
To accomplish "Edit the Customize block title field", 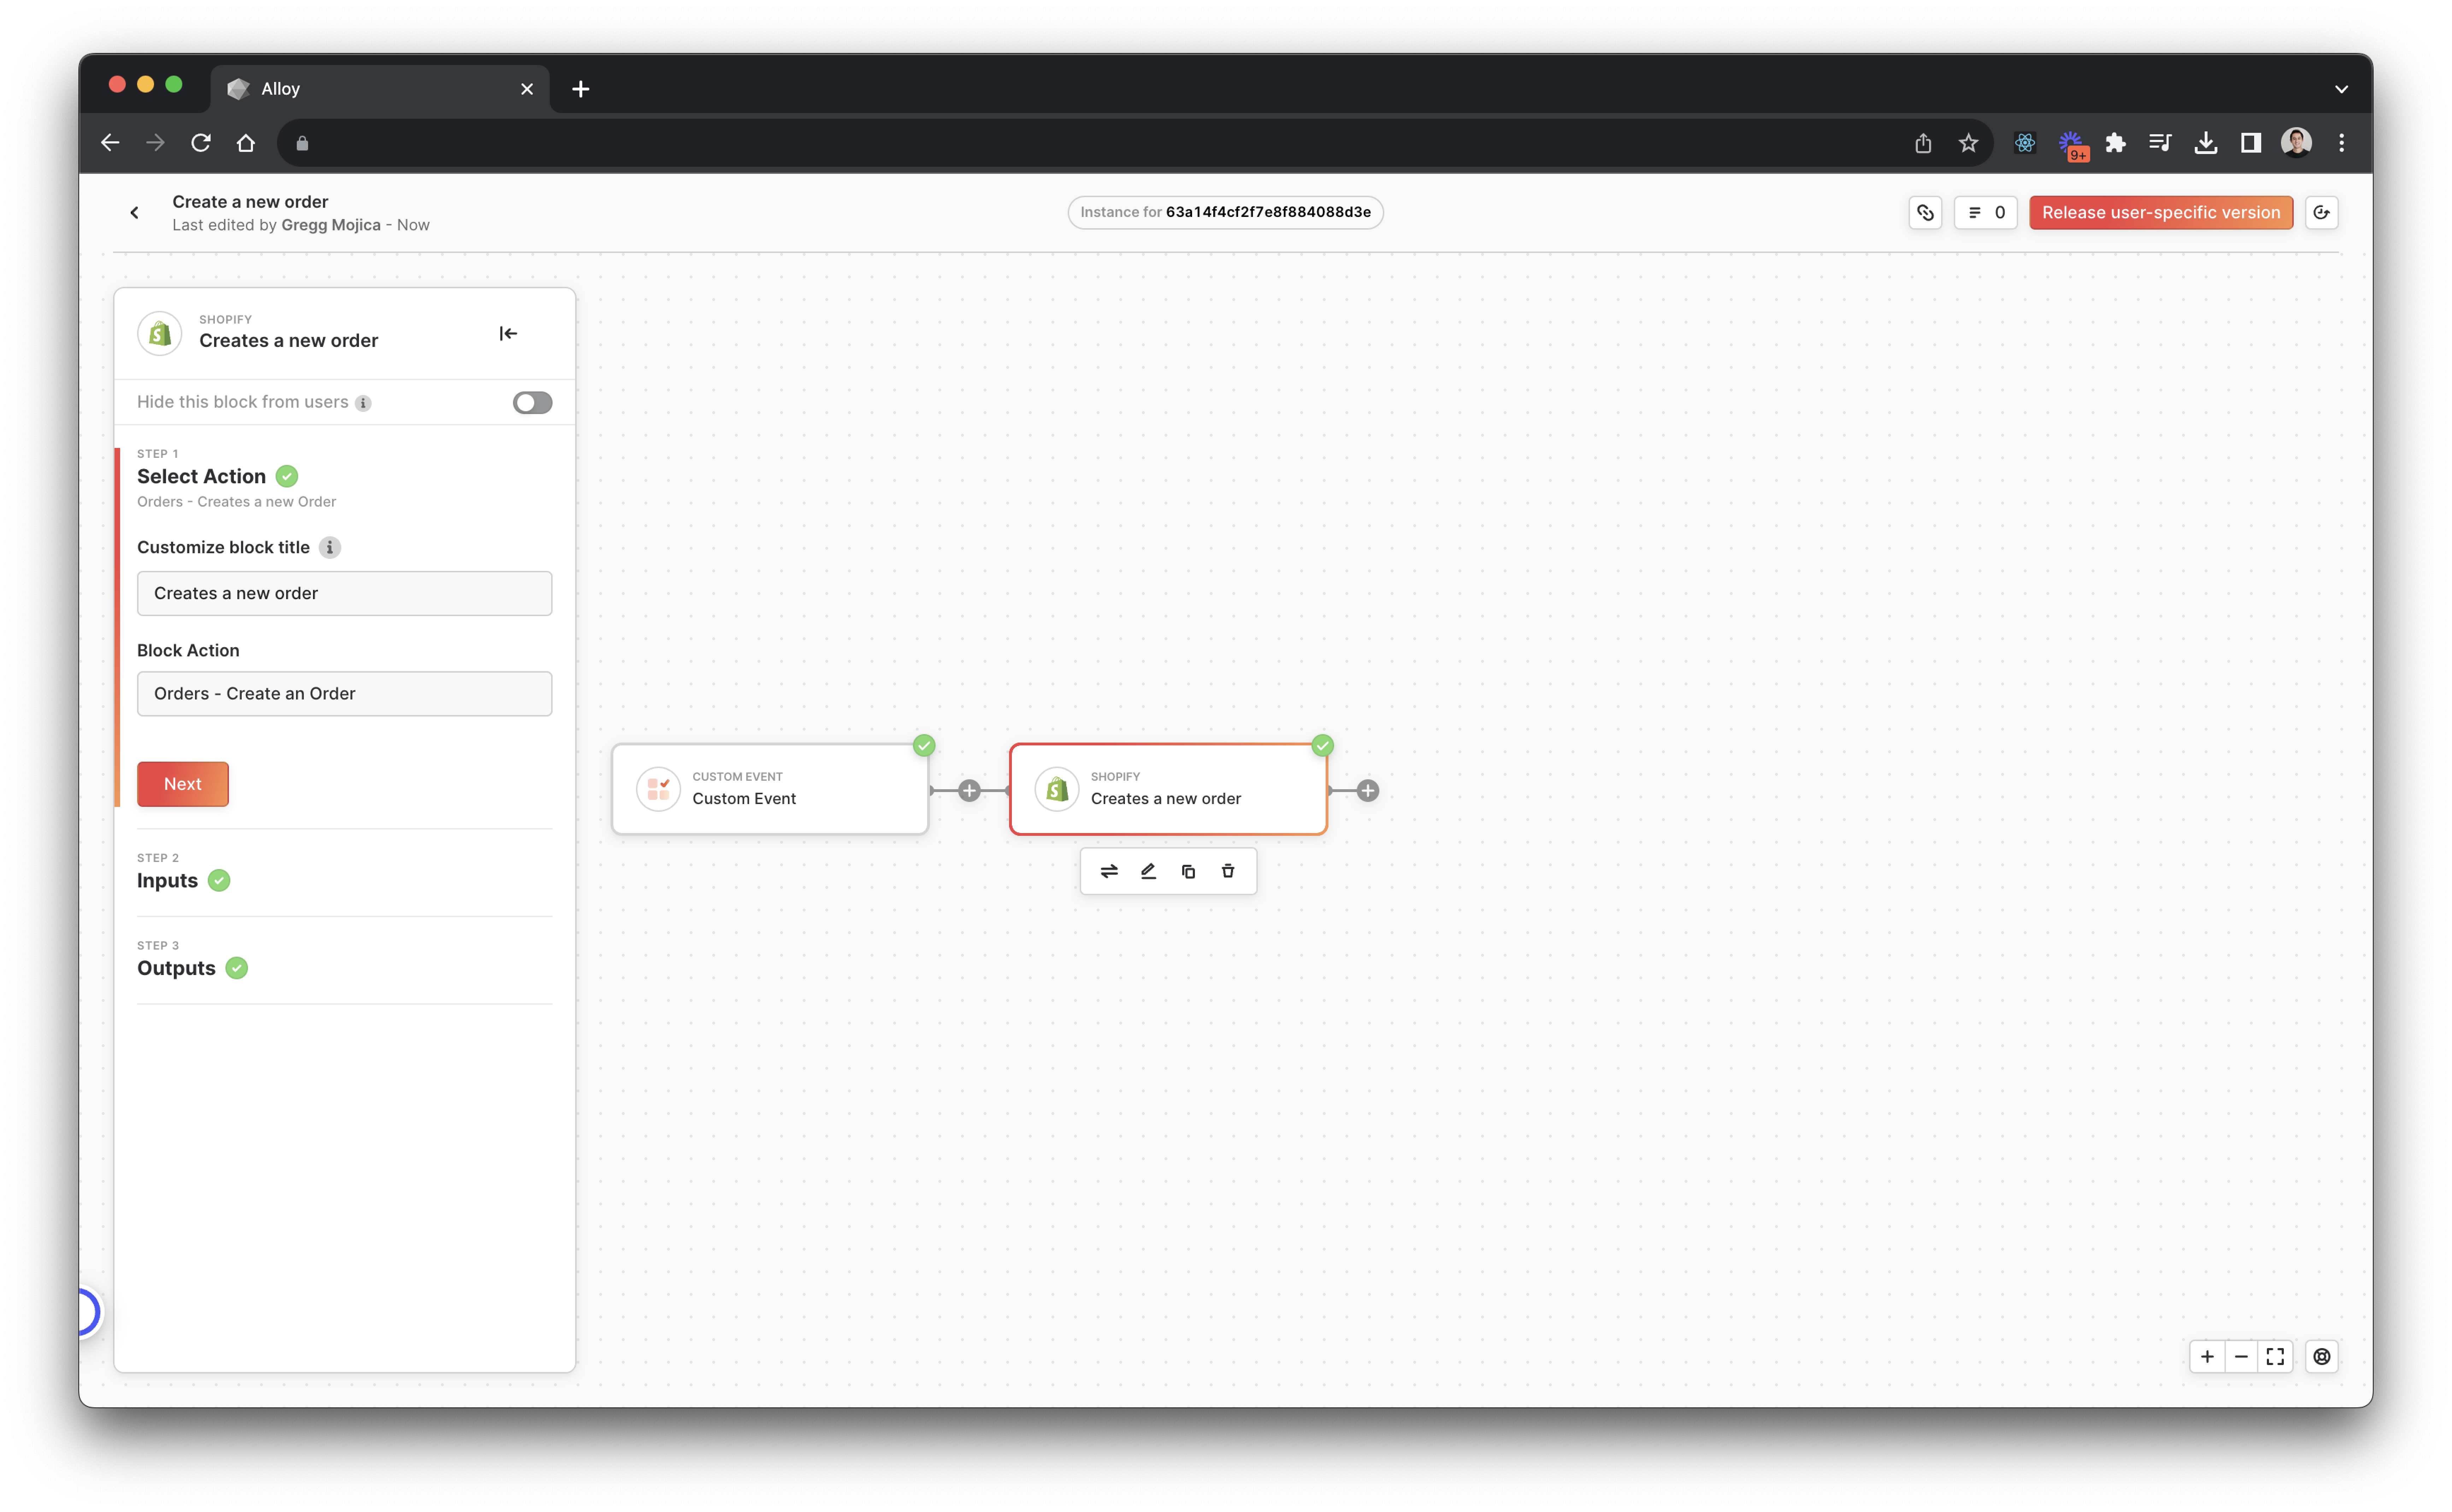I will pyautogui.click(x=344, y=593).
